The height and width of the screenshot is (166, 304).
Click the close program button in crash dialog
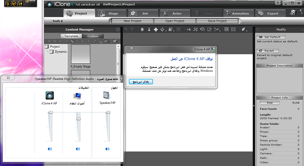141,82
